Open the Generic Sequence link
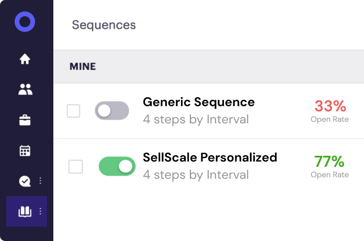The width and height of the screenshot is (364, 241). 199,102
